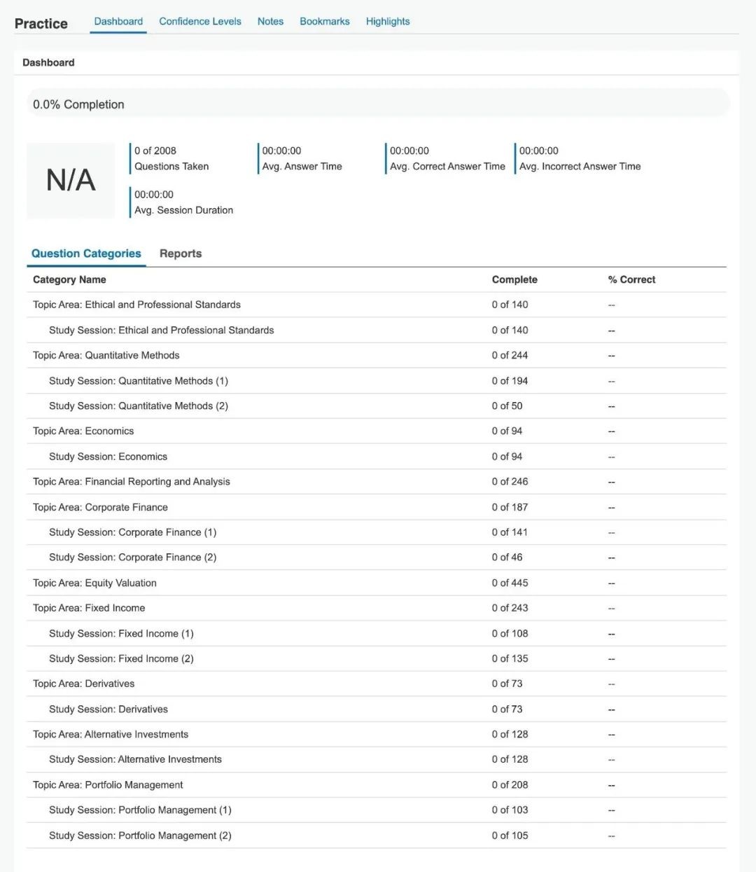Switch to the Reports tab
Image resolution: width=756 pixels, height=872 pixels.
pos(181,254)
